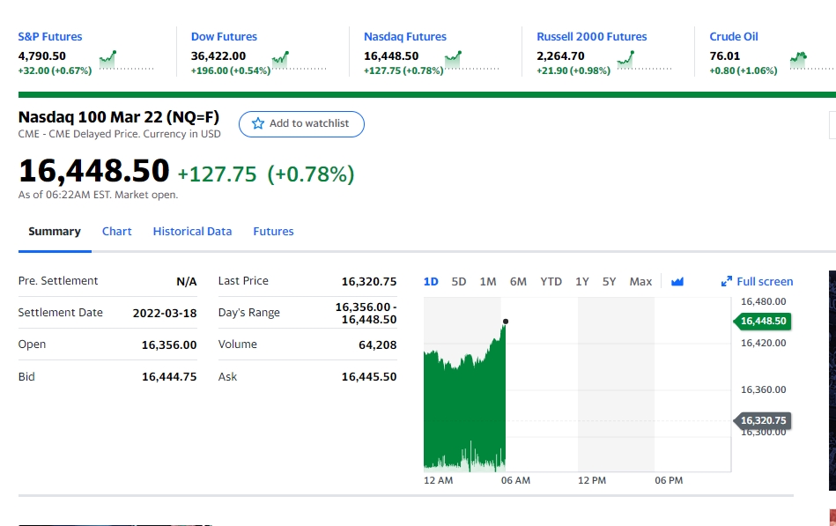The image size is (836, 526).
Task: Open the chart in Full screen
Action: (757, 282)
